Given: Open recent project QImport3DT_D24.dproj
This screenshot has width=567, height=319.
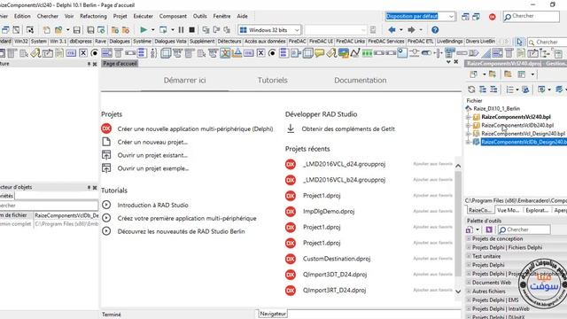Looking at the screenshot, I should [x=335, y=275].
